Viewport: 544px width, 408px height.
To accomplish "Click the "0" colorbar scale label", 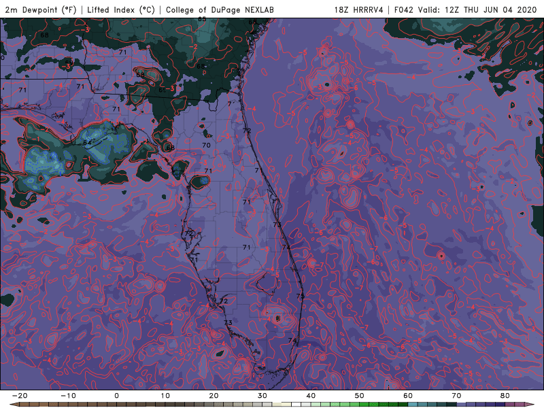I will [x=116, y=396].
